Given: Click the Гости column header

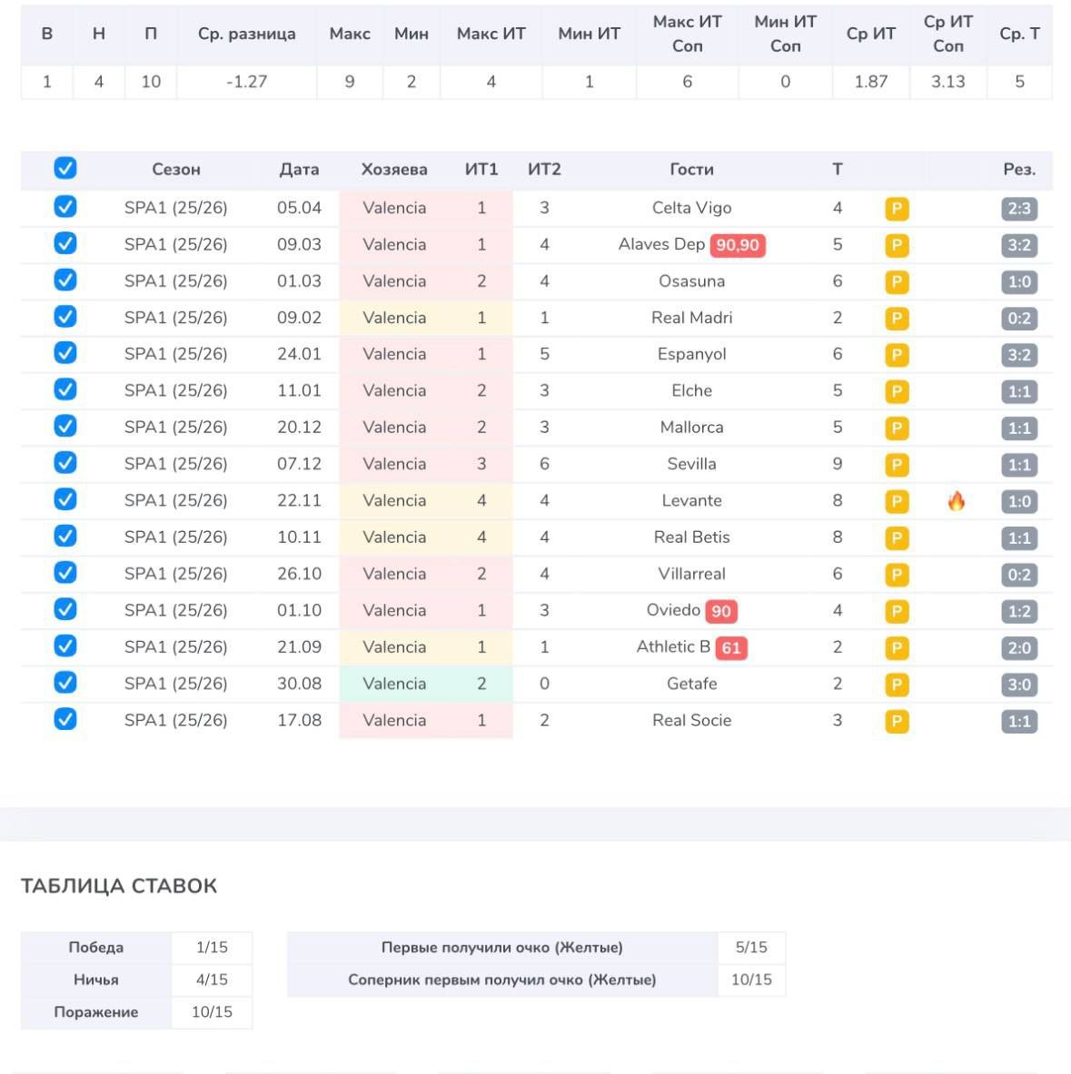Looking at the screenshot, I should click(691, 169).
